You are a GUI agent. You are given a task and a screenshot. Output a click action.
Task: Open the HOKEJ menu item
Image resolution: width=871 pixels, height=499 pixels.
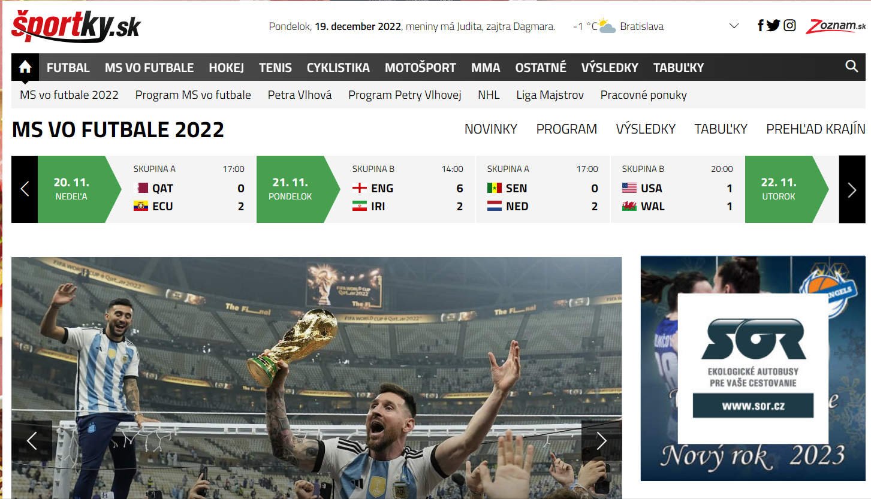[x=226, y=68]
